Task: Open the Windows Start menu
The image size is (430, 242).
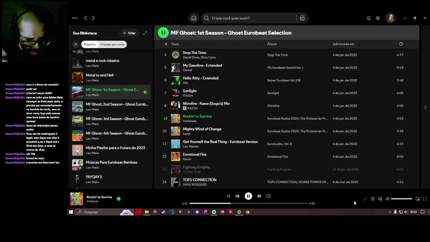Action: pyautogui.click(x=71, y=212)
